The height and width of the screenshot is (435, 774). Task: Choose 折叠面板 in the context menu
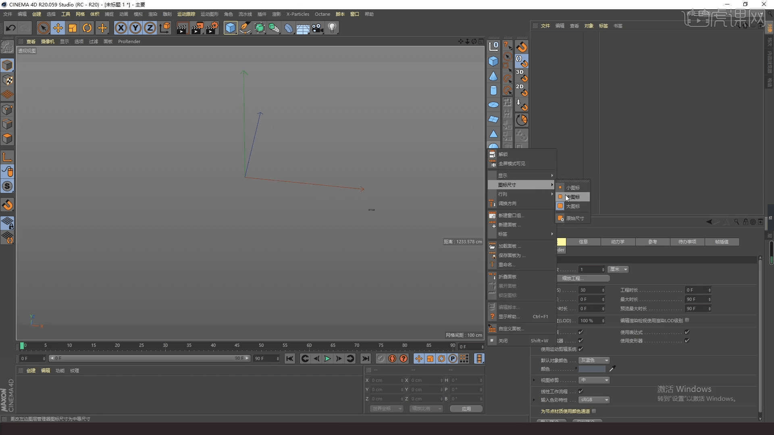[x=522, y=277]
